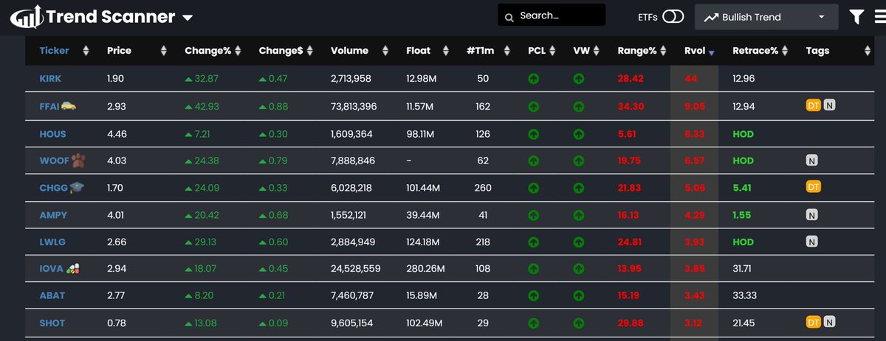886x341 pixels.
Task: Click WOOF's PCL green up arrow
Action: 534,161
